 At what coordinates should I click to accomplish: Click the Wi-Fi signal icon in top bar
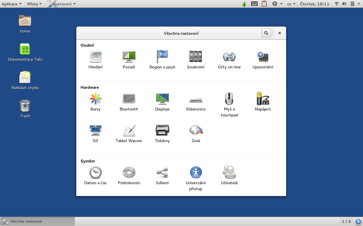[337, 4]
